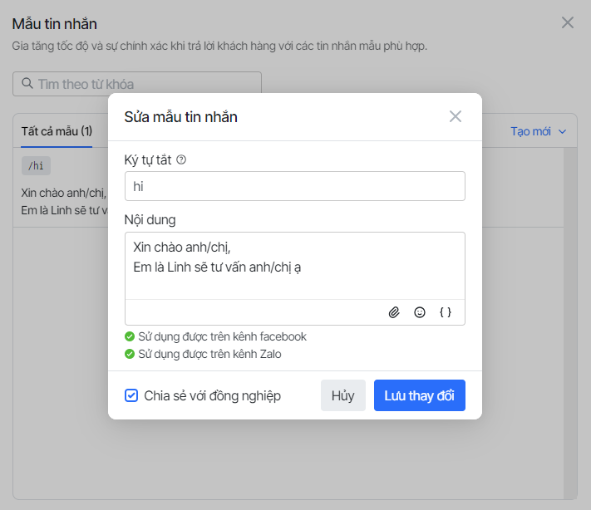Close the Sửa mẫu tin nhắn dialog
This screenshot has height=510, width=591.
click(x=455, y=116)
